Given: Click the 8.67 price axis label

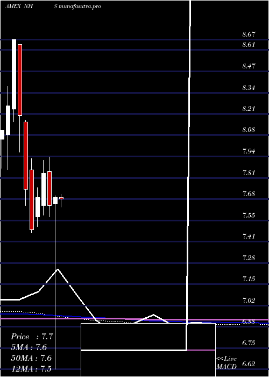Looking at the screenshot, I should (249, 34).
